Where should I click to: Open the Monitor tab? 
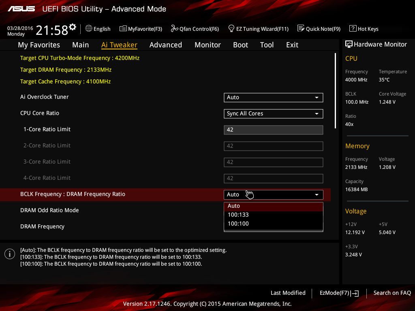207,45
